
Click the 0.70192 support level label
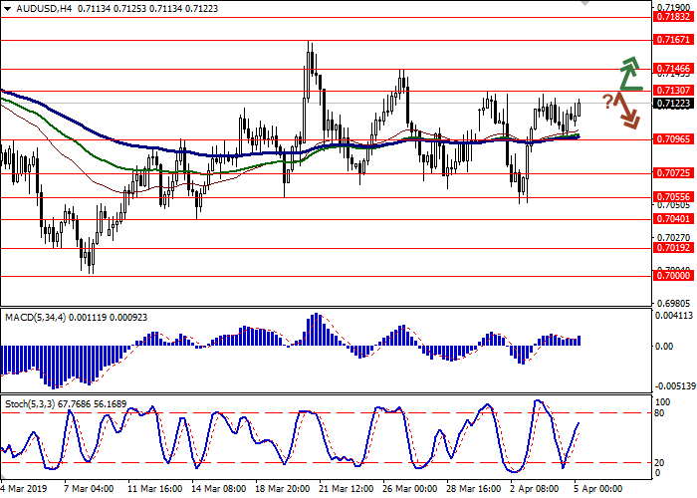[673, 248]
